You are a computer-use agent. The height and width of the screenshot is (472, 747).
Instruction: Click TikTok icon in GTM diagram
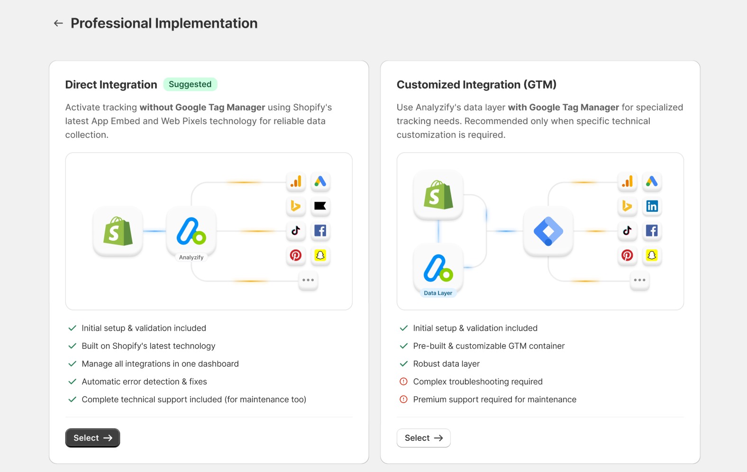click(x=627, y=231)
